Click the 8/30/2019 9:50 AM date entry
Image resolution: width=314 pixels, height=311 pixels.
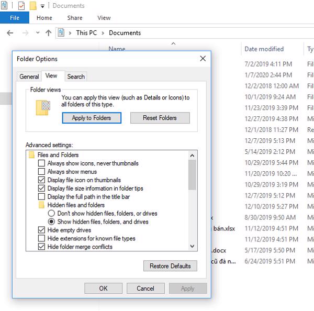[x=270, y=217]
